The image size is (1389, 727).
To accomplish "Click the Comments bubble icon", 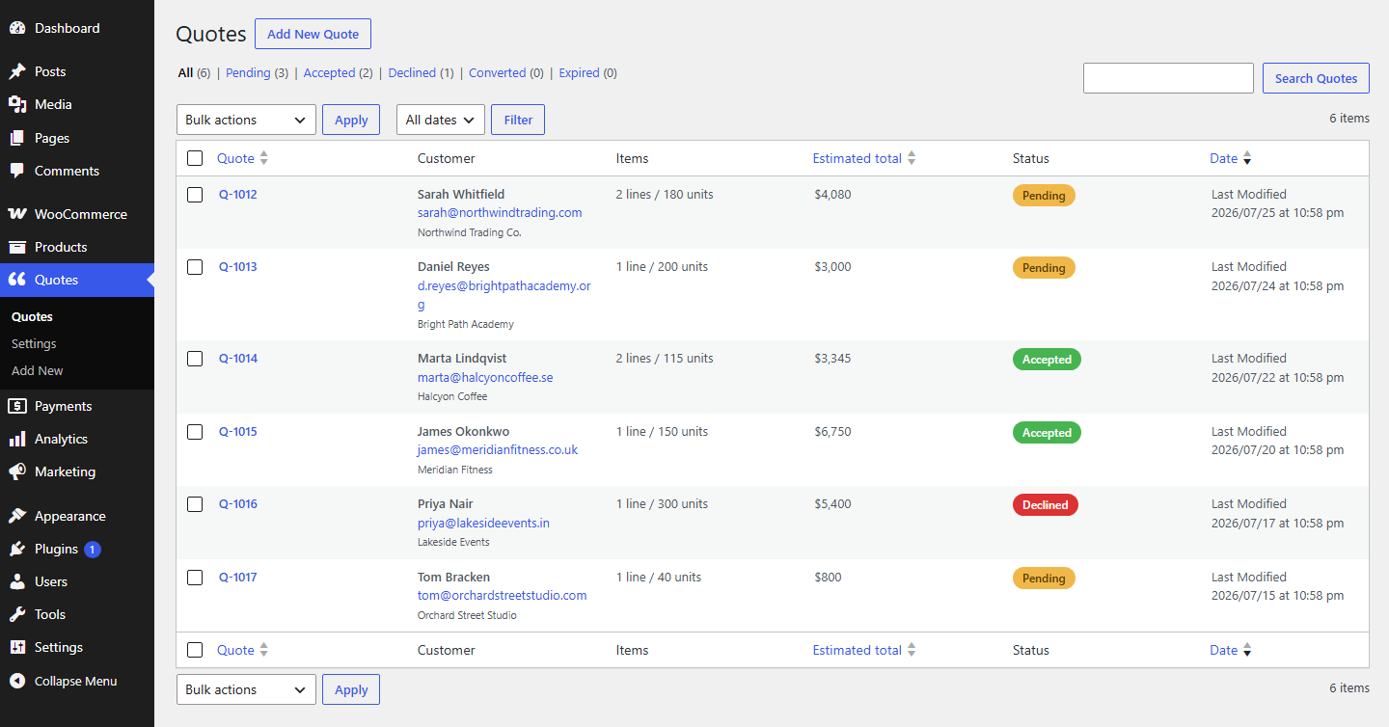I will 17,171.
